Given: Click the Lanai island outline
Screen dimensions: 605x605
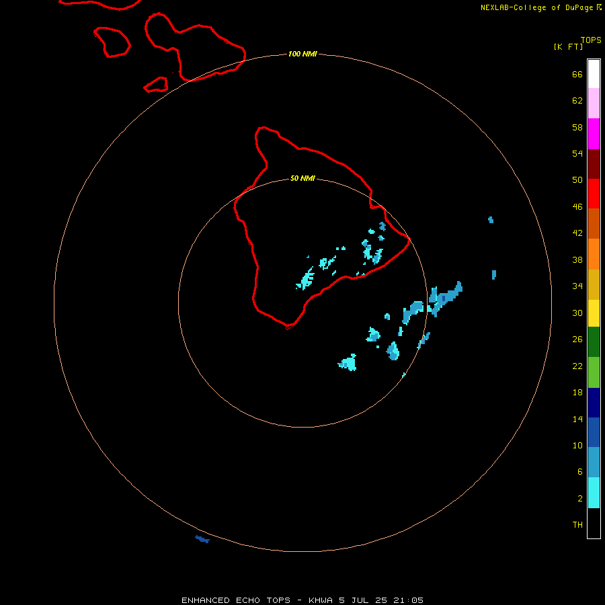Looking at the screenshot, I should coord(112,42).
